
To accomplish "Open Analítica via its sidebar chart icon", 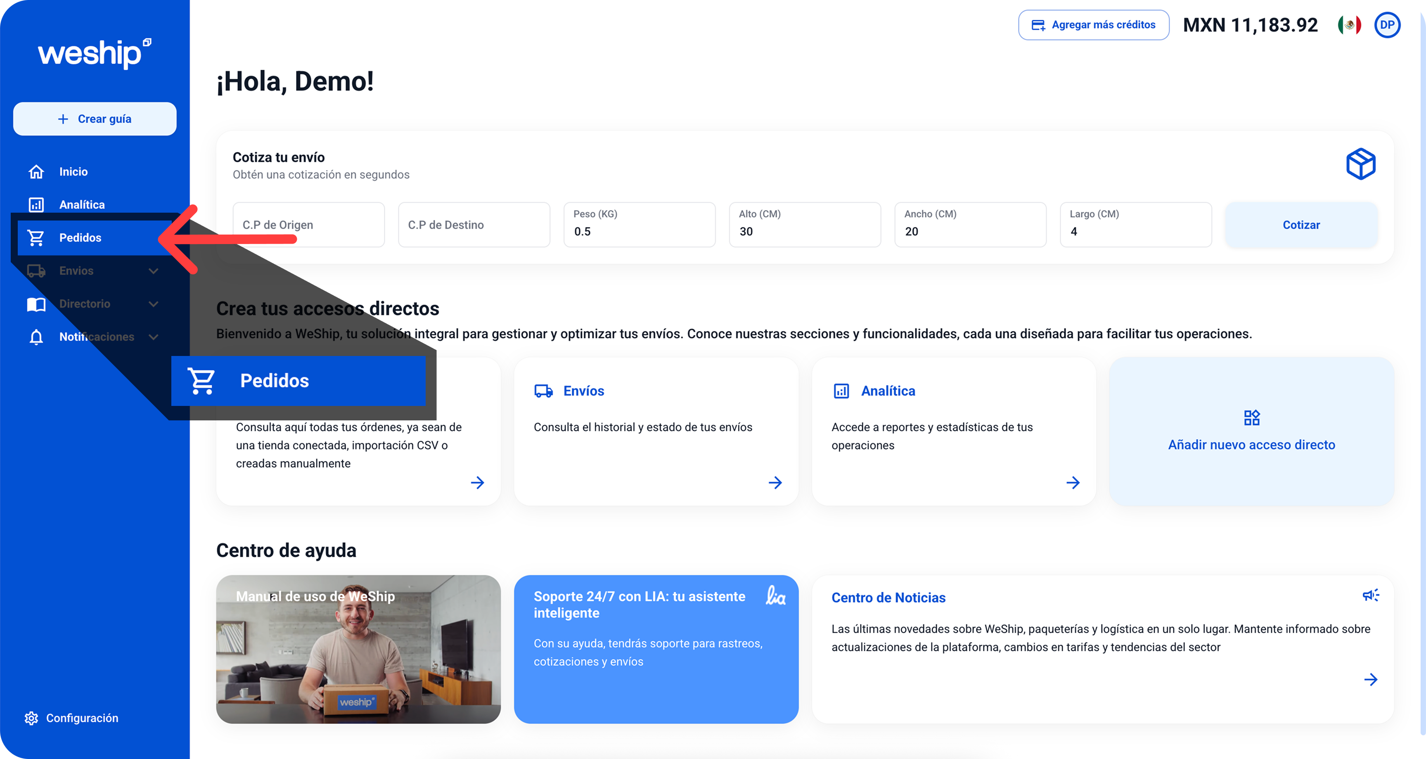I will [x=36, y=205].
